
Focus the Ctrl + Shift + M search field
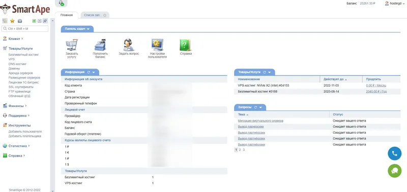[x=25, y=29]
